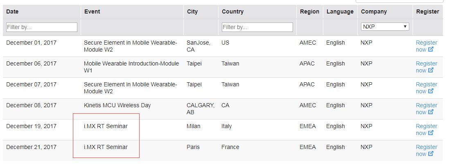Sort by the Region column header
The width and height of the screenshot is (451, 167).
[x=309, y=12]
